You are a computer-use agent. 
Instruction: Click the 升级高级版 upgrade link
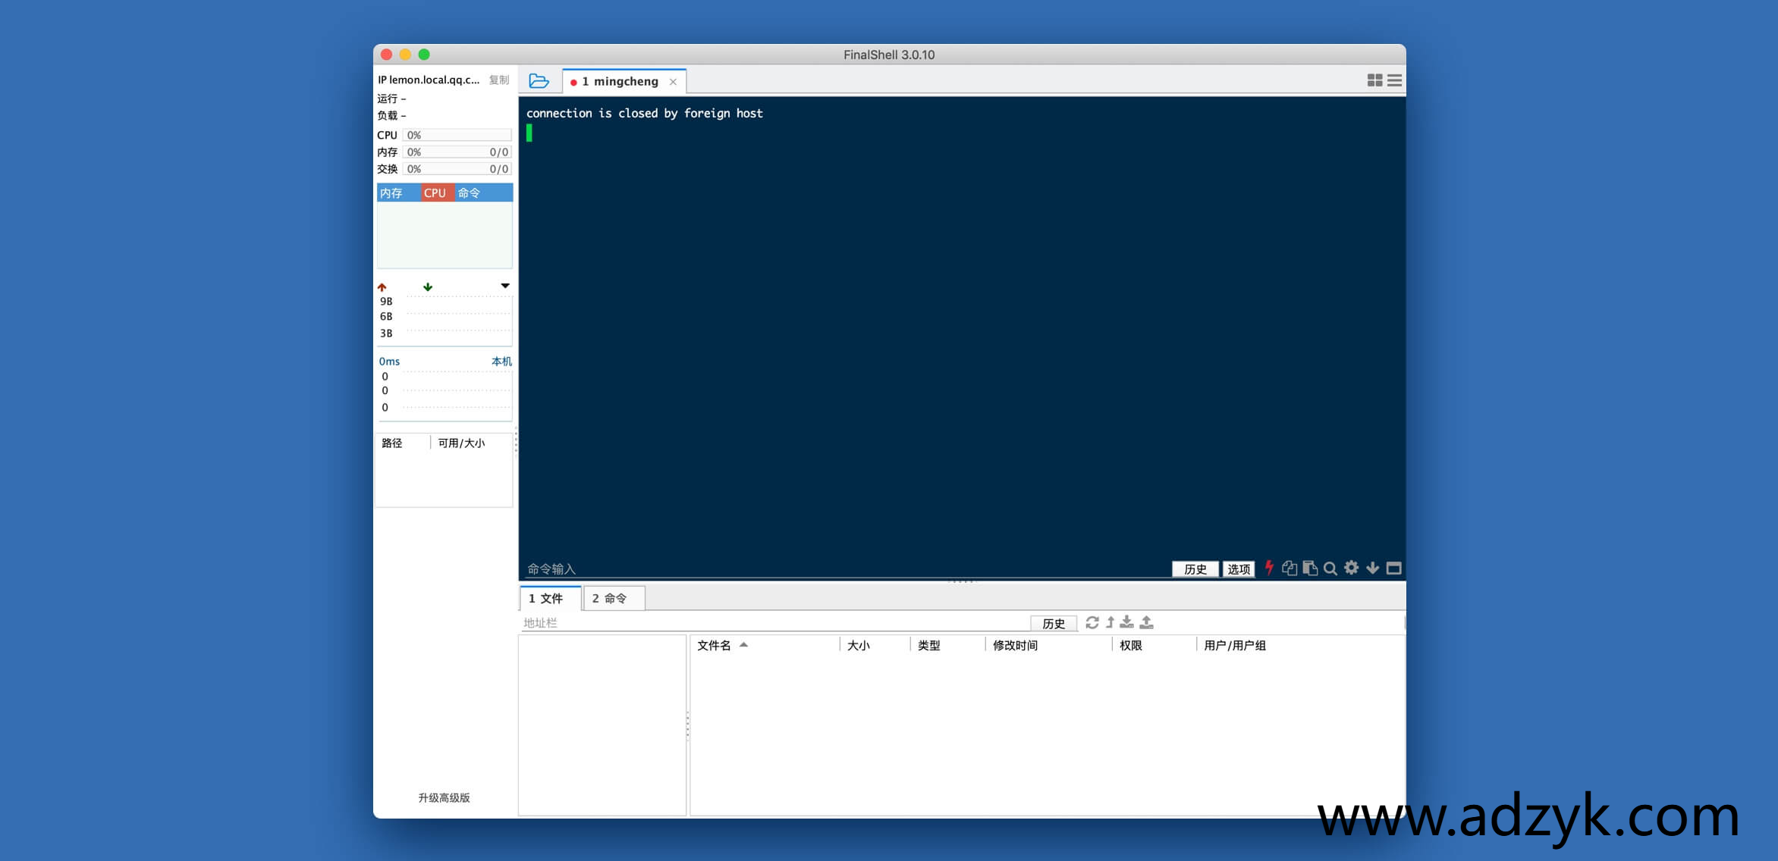(444, 797)
